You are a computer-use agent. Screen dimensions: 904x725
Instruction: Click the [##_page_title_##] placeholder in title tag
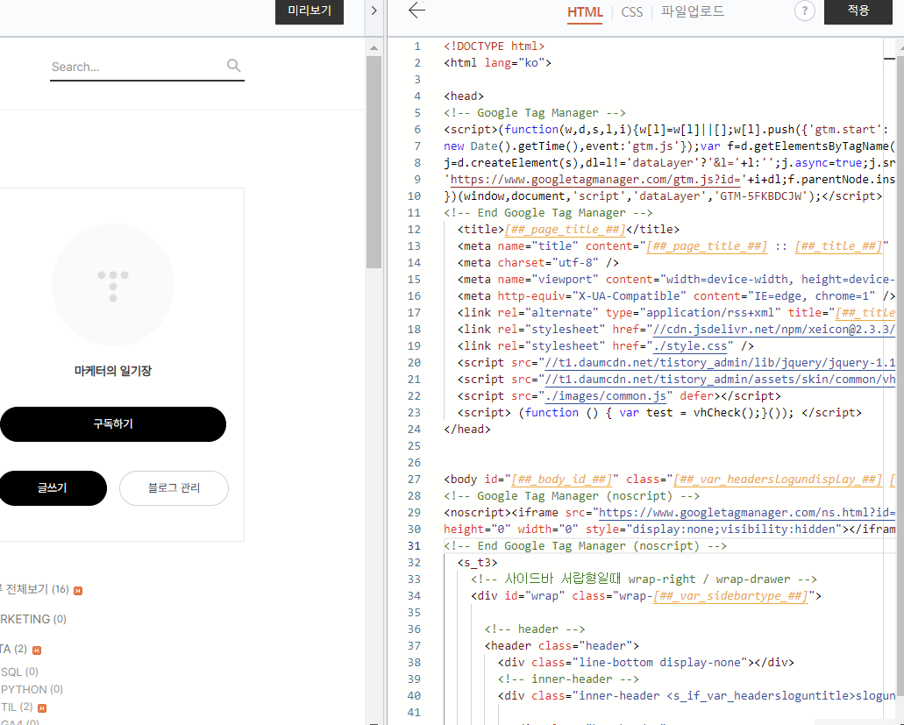565,230
